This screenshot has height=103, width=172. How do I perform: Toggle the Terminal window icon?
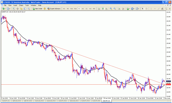point(25,8)
